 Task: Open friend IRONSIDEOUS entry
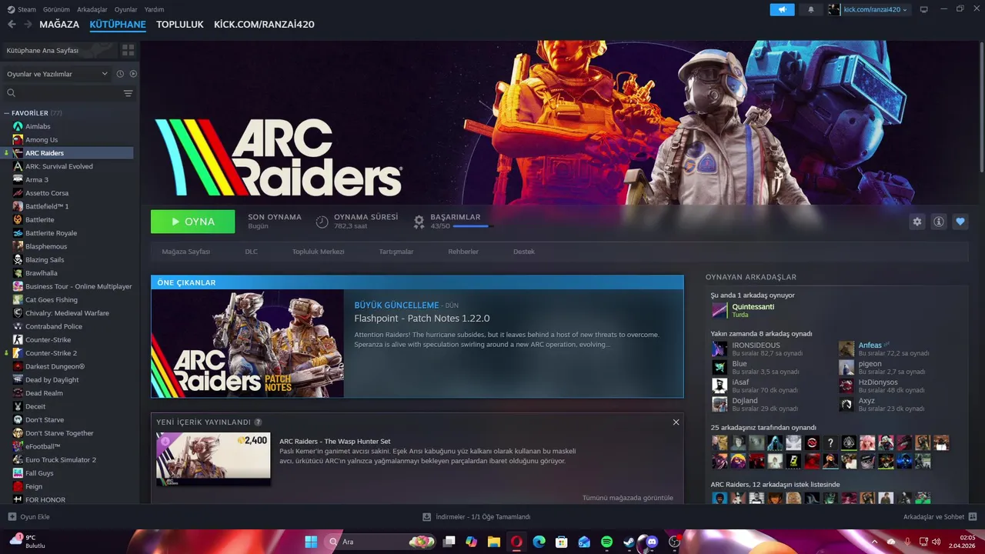point(756,345)
